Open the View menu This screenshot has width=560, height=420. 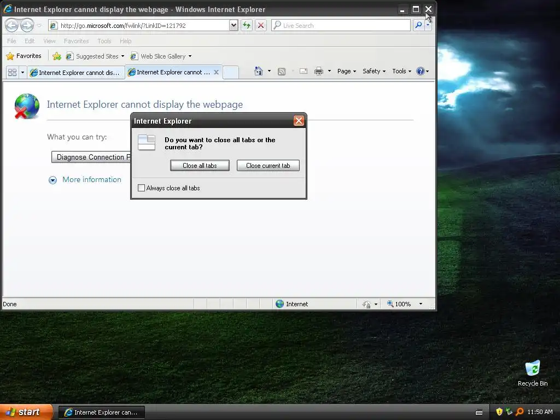tap(49, 41)
